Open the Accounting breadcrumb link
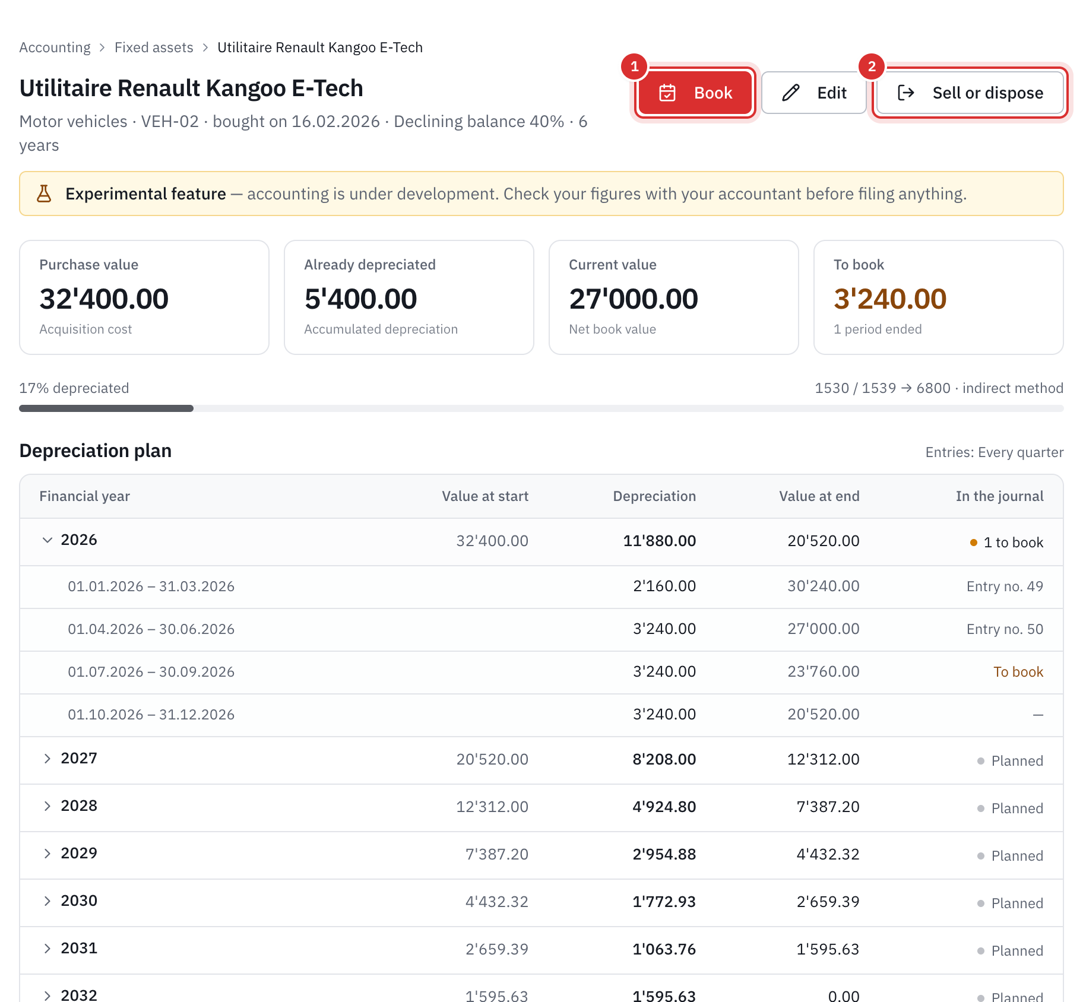The height and width of the screenshot is (1002, 1083). pos(55,47)
